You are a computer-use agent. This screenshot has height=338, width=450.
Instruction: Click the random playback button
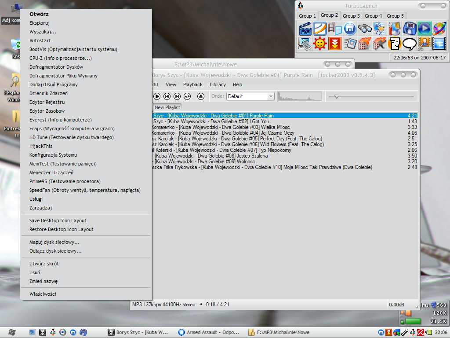(x=187, y=96)
